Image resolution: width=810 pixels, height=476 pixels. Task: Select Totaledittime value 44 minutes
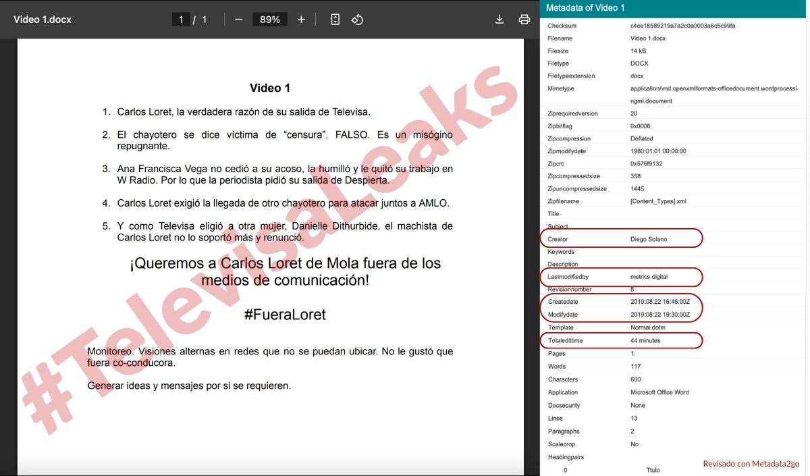click(645, 341)
